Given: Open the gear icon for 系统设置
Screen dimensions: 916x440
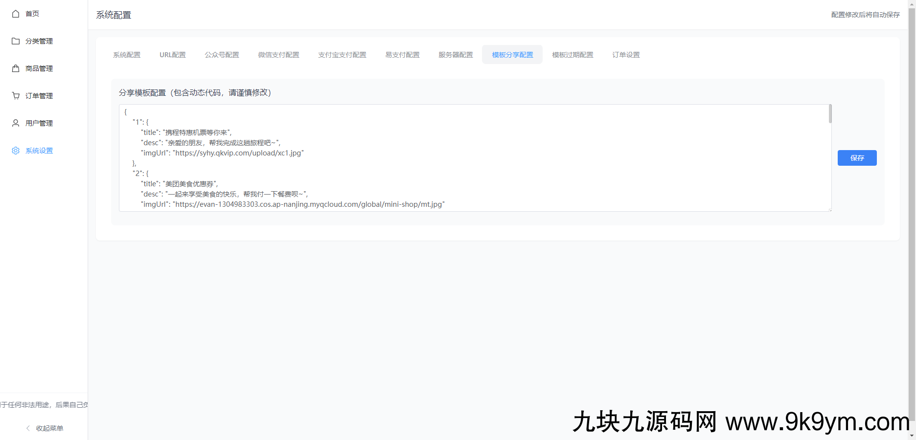Looking at the screenshot, I should tap(15, 150).
